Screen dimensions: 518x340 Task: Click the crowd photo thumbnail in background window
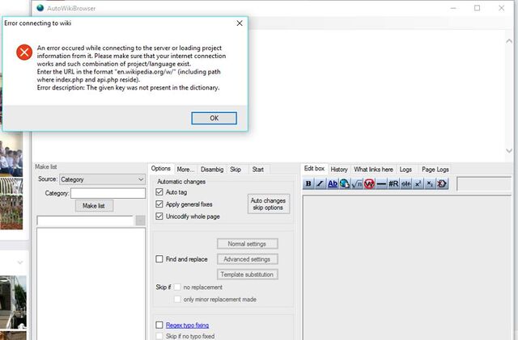[x=11, y=154]
